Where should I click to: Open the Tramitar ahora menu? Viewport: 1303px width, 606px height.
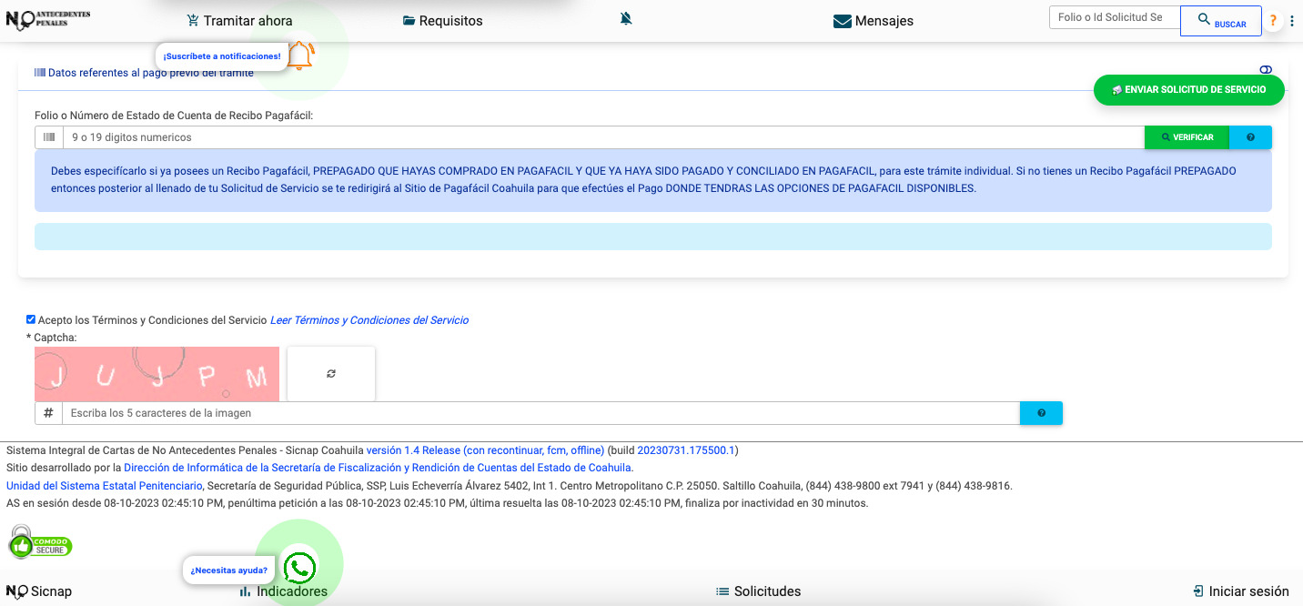coord(239,20)
